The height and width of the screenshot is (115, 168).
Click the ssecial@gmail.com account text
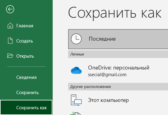click(x=107, y=75)
